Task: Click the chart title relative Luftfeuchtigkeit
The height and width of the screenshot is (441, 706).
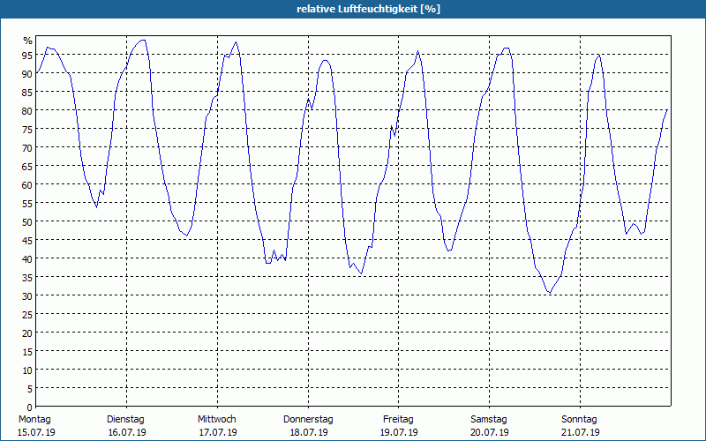Action: click(368, 9)
